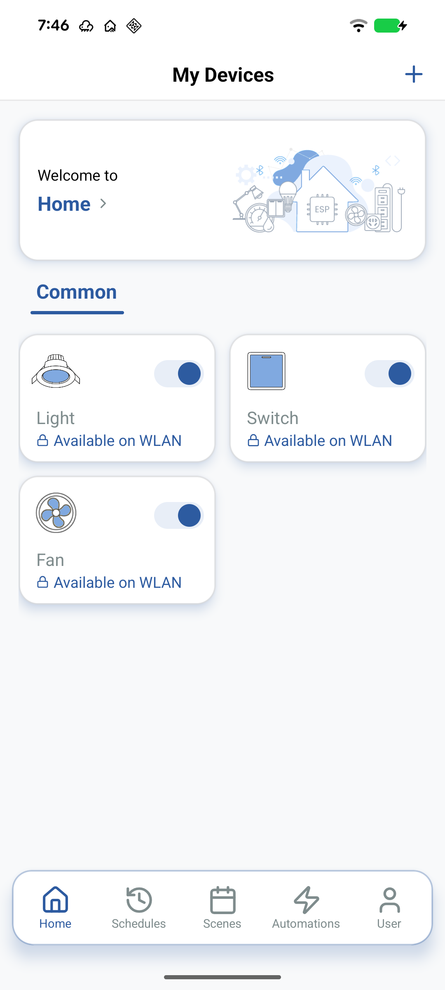Open Schedules via the clock icon
The height and width of the screenshot is (990, 445).
pyautogui.click(x=139, y=900)
